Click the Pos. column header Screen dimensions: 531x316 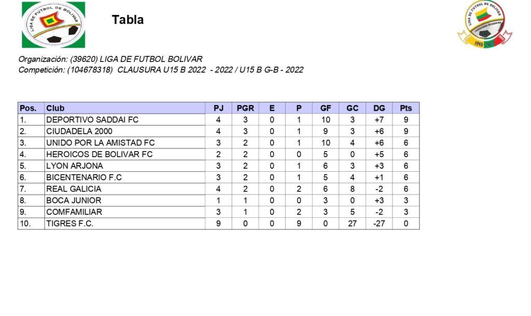point(28,108)
